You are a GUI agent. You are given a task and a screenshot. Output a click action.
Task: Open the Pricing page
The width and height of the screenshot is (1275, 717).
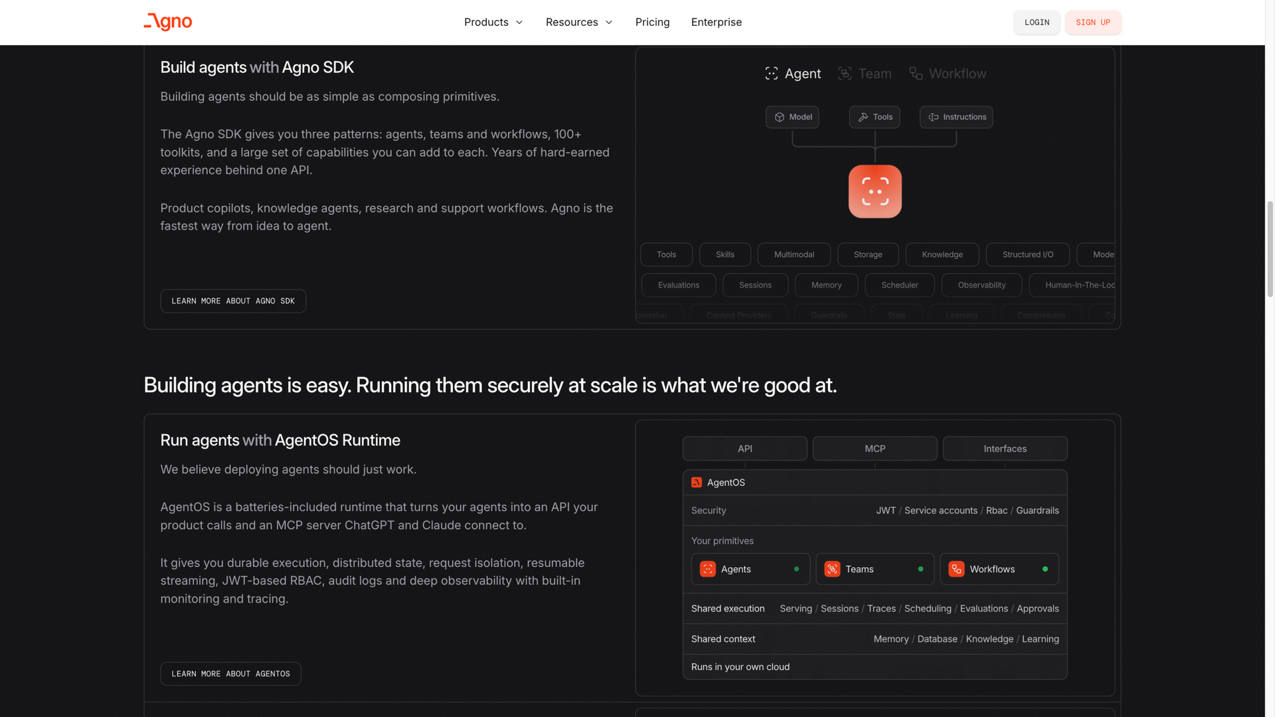[652, 22]
